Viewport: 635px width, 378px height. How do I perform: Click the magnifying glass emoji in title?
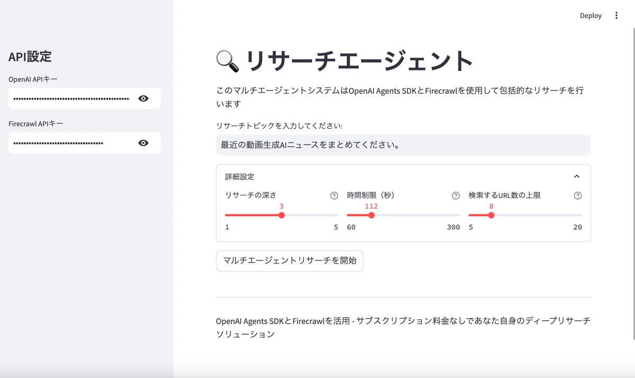[x=228, y=61]
